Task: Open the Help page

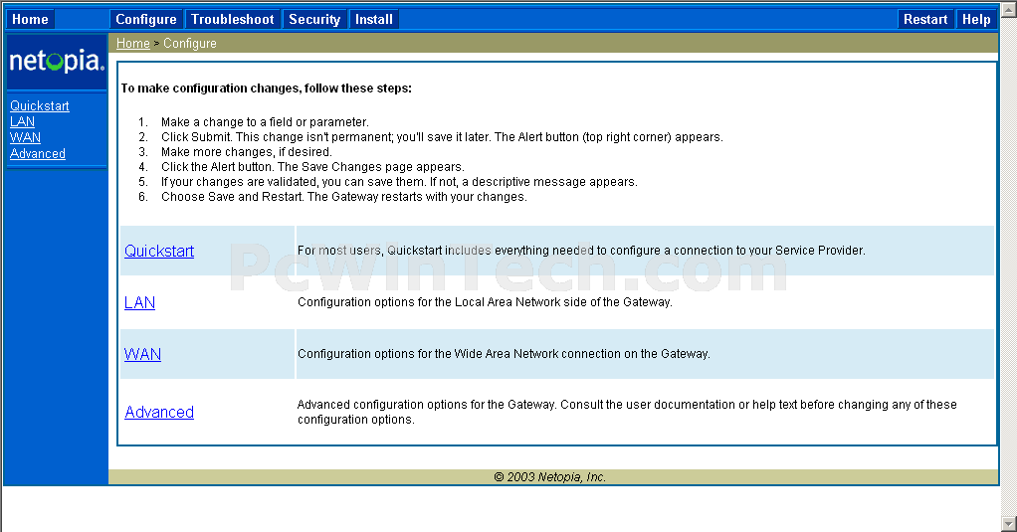Action: click(x=976, y=20)
